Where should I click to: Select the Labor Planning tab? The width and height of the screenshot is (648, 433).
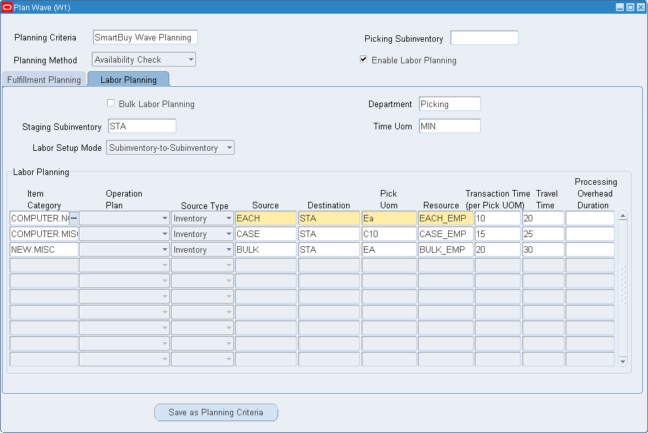129,79
